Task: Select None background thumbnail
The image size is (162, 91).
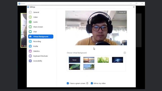Action: [x=74, y=60]
